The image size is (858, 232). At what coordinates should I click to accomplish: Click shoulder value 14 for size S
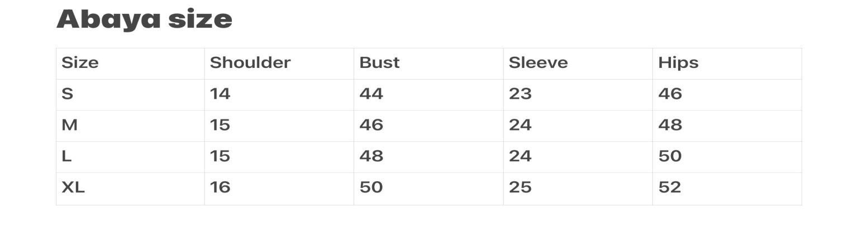coord(220,94)
